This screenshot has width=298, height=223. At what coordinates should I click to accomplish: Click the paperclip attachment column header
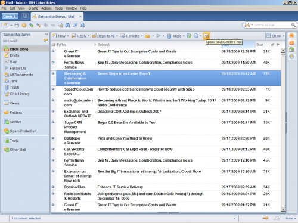pyautogui.click(x=272, y=45)
